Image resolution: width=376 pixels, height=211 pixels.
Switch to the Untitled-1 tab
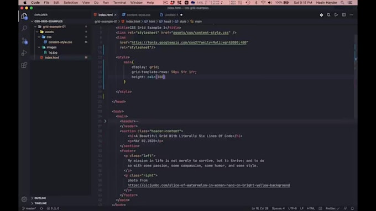[x=171, y=15]
